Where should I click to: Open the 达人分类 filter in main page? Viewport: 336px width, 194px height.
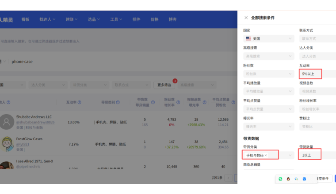[48, 85]
